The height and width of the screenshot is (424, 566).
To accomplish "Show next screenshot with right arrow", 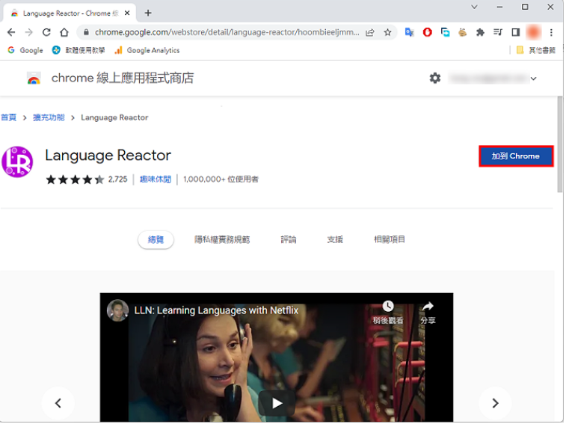I will (495, 403).
